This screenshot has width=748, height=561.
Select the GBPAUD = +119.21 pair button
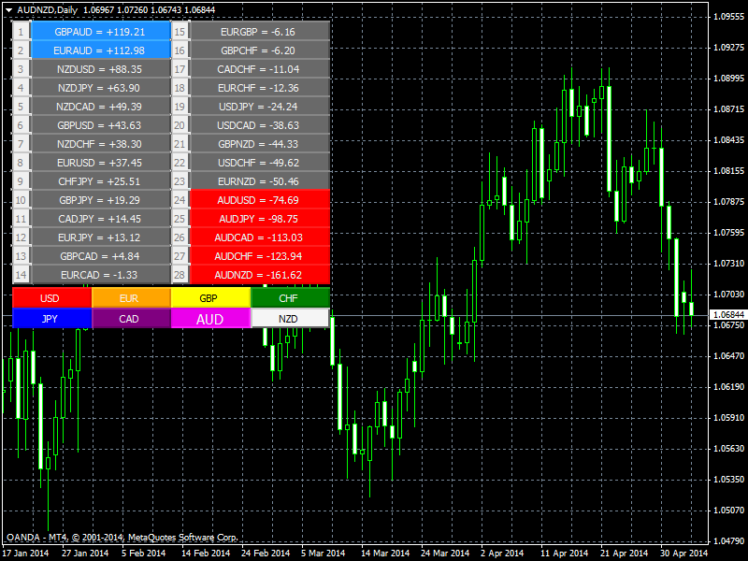pos(100,31)
